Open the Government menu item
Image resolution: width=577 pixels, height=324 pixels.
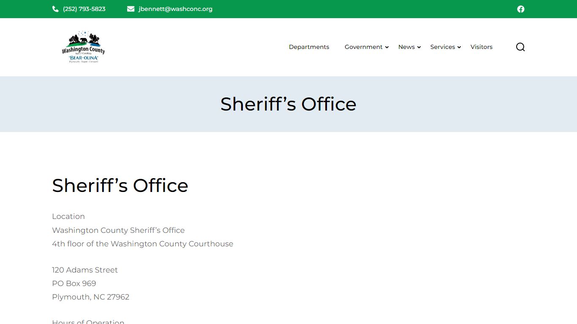[364, 47]
